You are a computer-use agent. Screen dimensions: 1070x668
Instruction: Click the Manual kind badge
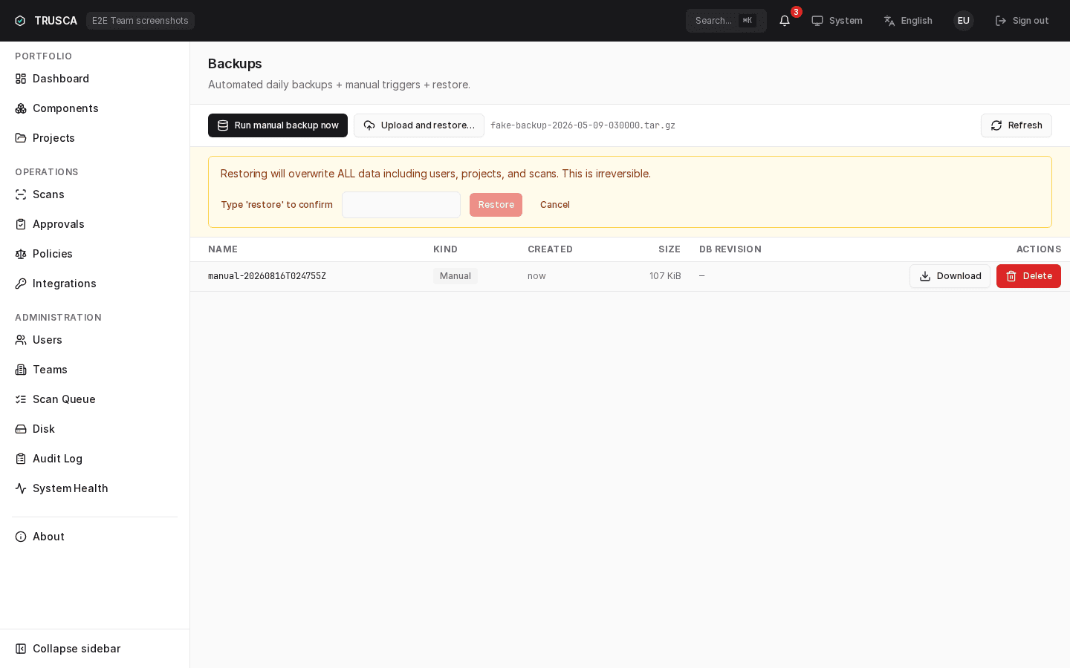tap(455, 276)
